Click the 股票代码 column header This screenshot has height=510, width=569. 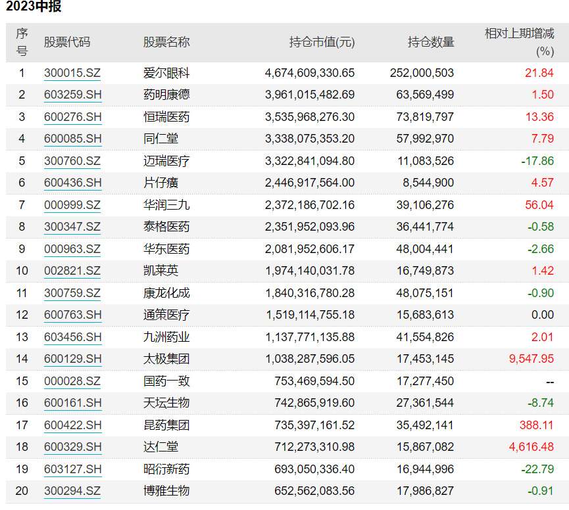(67, 42)
